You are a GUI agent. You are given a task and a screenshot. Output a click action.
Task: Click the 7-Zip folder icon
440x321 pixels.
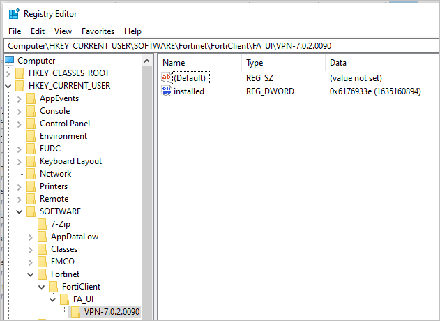(43, 224)
